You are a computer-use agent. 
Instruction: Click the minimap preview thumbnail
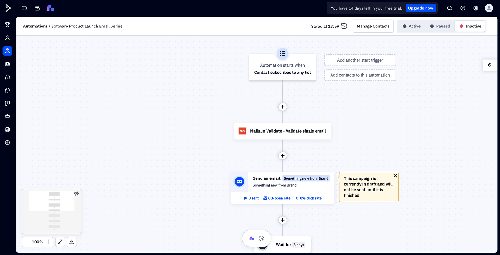[x=52, y=212]
